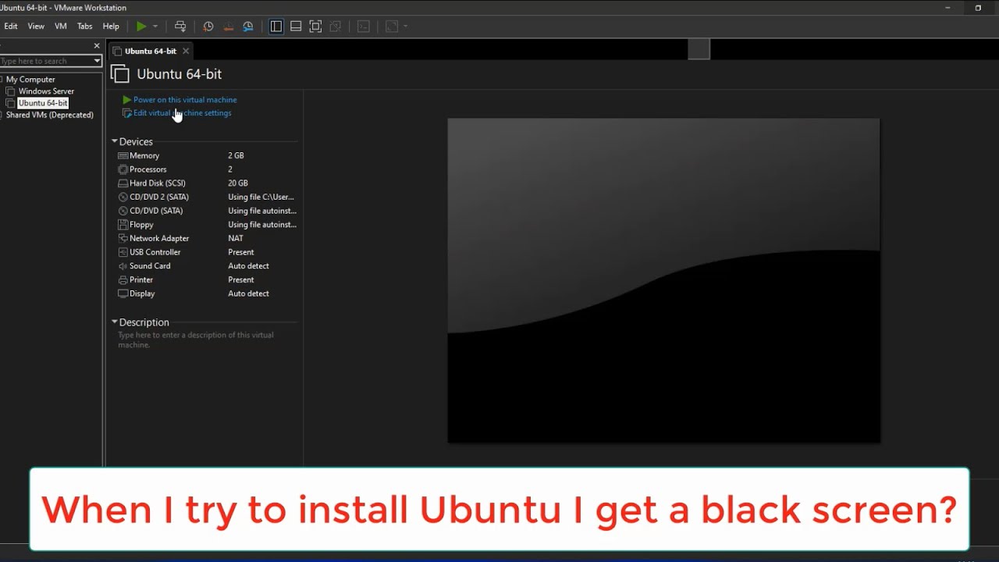Open the Snapshot Manager toolbar icon
This screenshot has height=562, width=999.
click(248, 27)
